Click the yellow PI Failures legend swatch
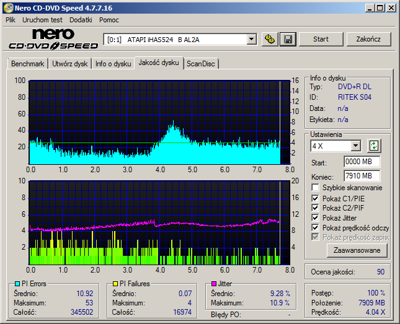400x324 pixels. click(x=115, y=284)
